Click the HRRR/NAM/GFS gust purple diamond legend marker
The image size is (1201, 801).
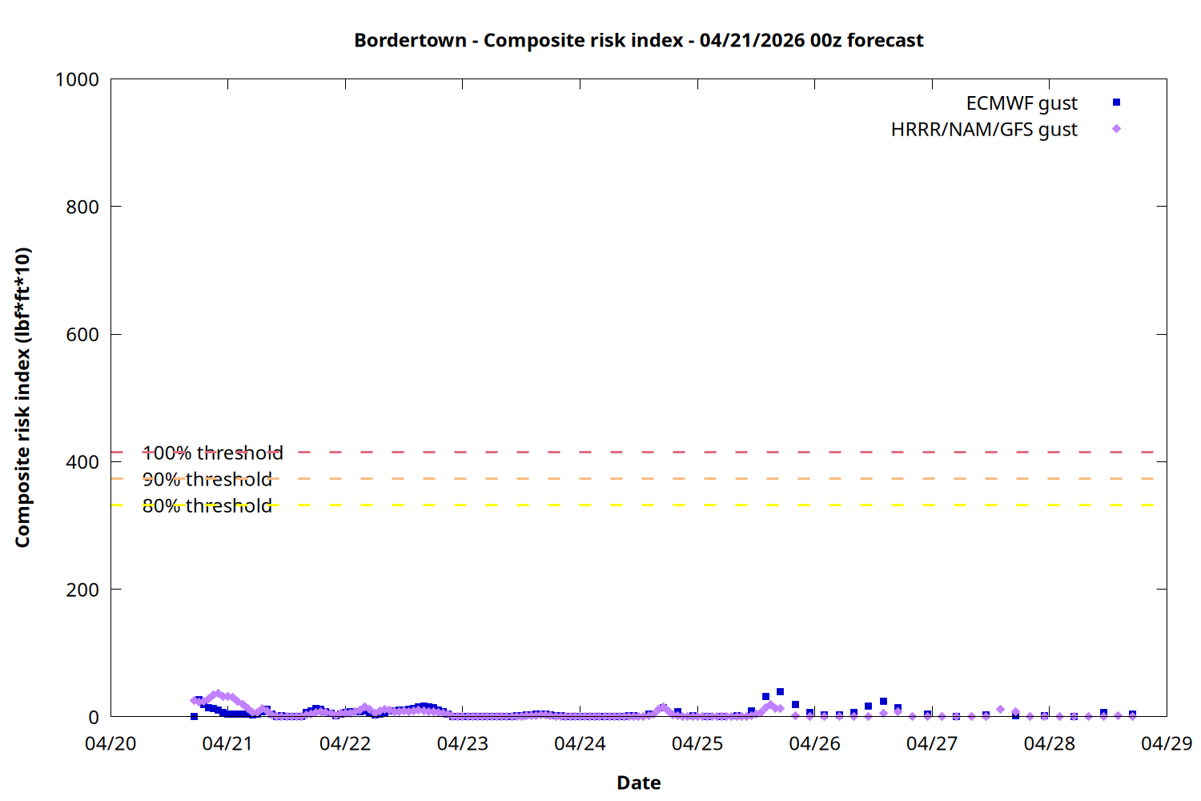point(1116,129)
